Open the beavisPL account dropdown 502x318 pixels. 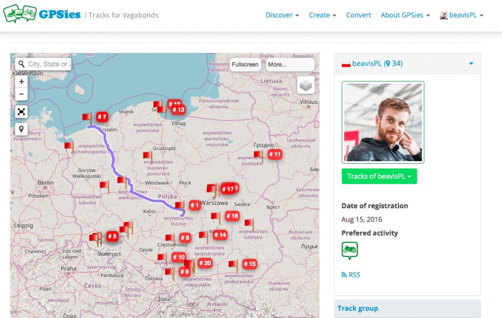coord(461,15)
